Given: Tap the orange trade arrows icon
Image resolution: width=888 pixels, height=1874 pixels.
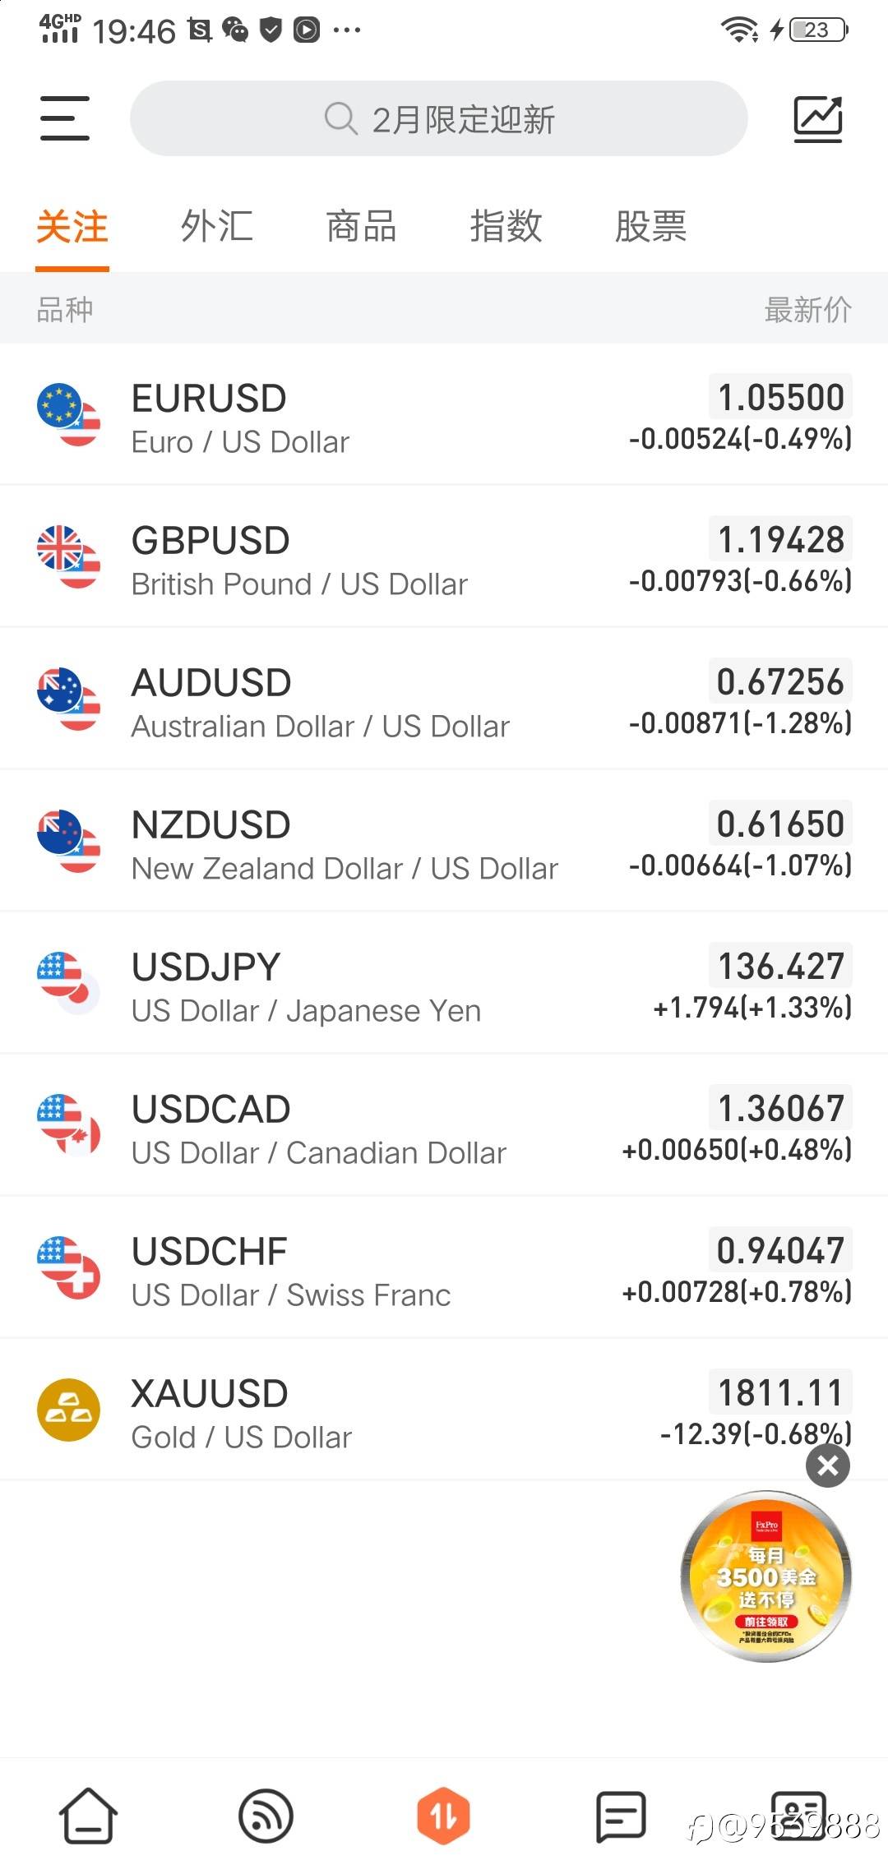Looking at the screenshot, I should pos(443,1816).
